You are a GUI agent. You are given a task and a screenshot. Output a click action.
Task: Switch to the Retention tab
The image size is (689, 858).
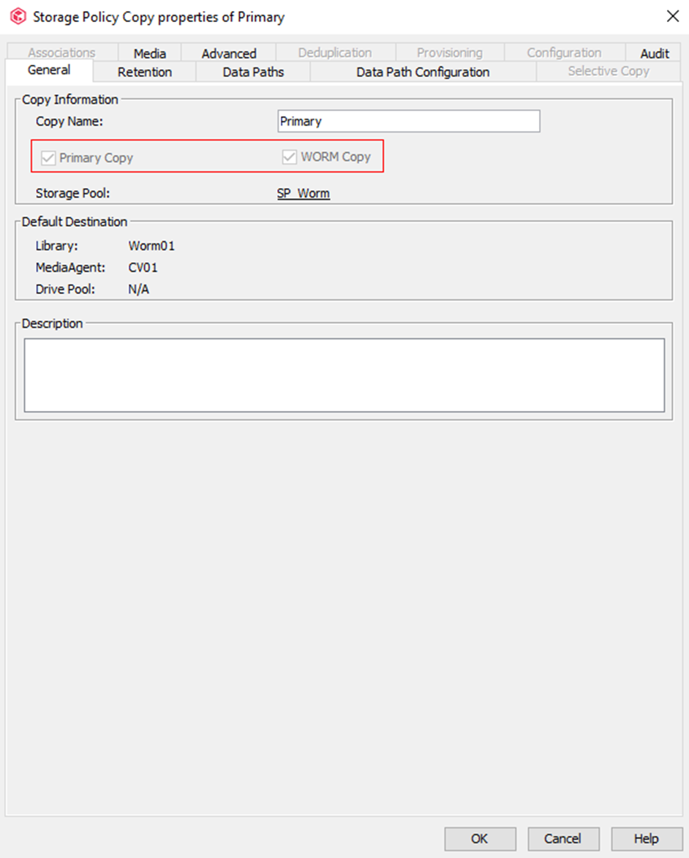[x=145, y=72]
